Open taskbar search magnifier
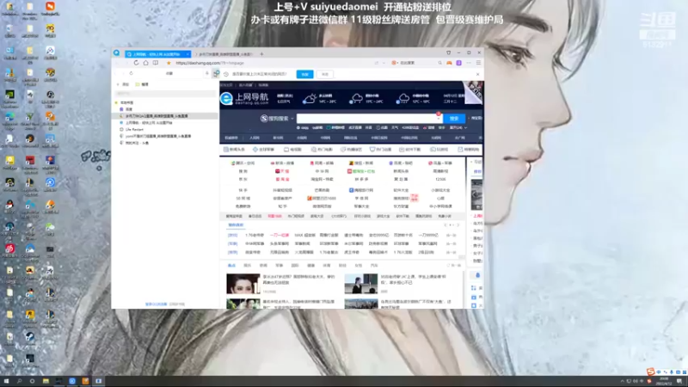688x387 pixels. 19,381
